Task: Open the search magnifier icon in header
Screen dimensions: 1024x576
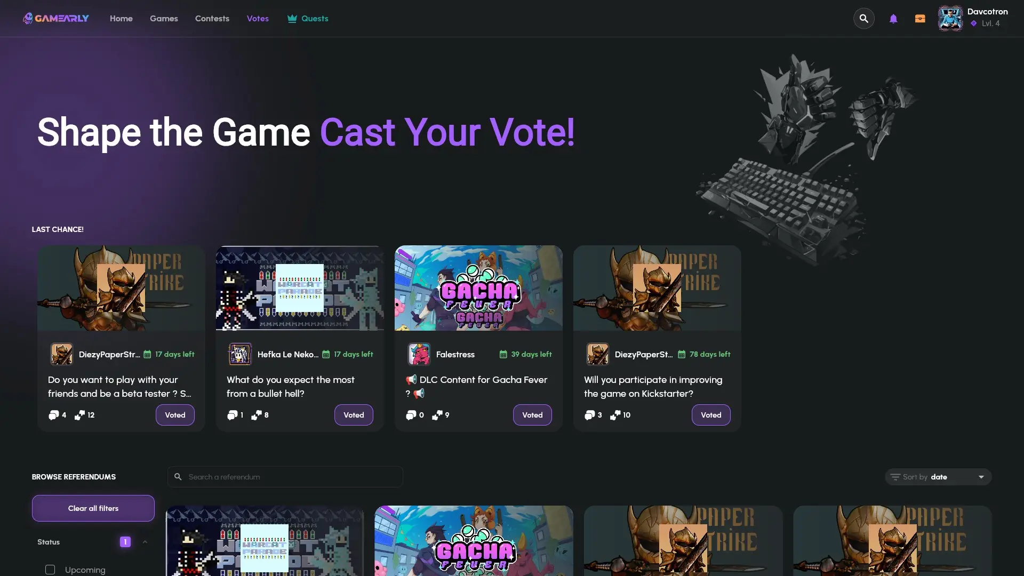Action: tap(863, 19)
